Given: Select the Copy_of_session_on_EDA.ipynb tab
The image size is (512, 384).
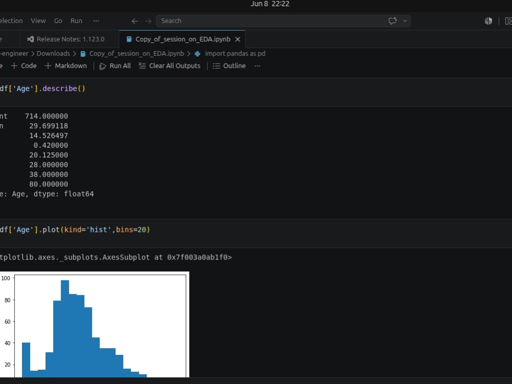Looking at the screenshot, I should (x=182, y=39).
